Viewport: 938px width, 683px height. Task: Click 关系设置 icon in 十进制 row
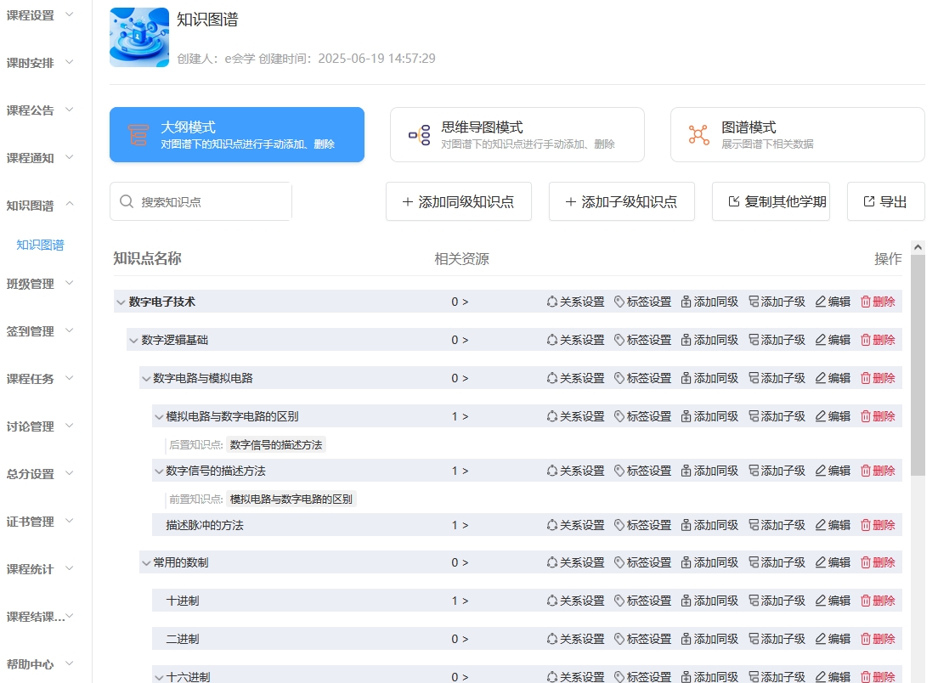pyautogui.click(x=551, y=601)
